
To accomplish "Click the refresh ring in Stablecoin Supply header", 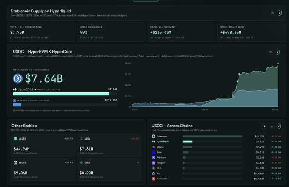I will tap(280, 13).
